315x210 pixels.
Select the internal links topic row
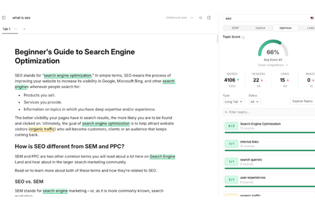tap(268, 143)
